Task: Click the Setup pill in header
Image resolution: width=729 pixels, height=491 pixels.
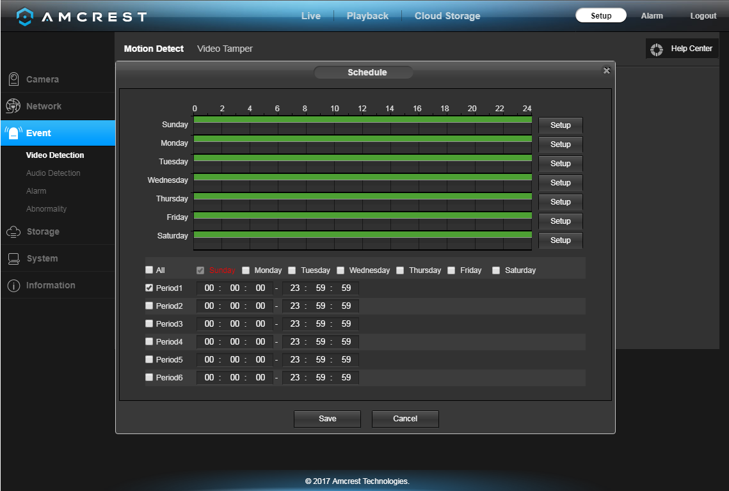Action: coord(601,16)
